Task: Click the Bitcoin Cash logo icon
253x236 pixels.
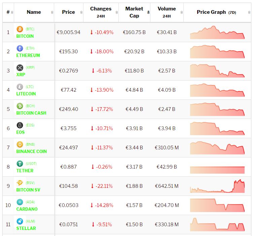Action: coord(20,106)
